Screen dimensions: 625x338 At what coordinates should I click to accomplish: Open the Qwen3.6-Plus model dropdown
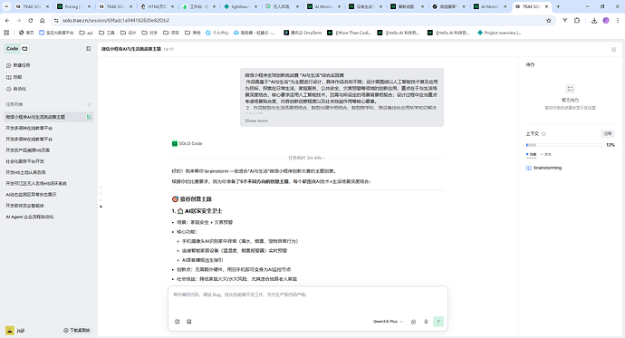[x=388, y=322]
